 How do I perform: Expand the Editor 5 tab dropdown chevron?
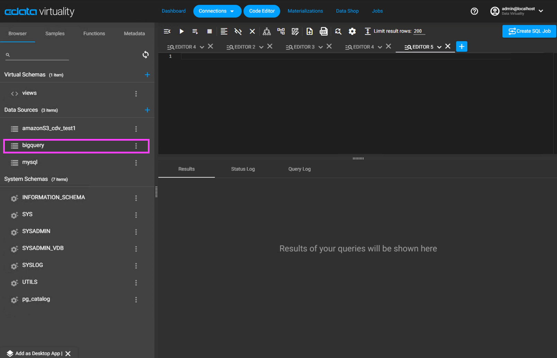coord(439,47)
